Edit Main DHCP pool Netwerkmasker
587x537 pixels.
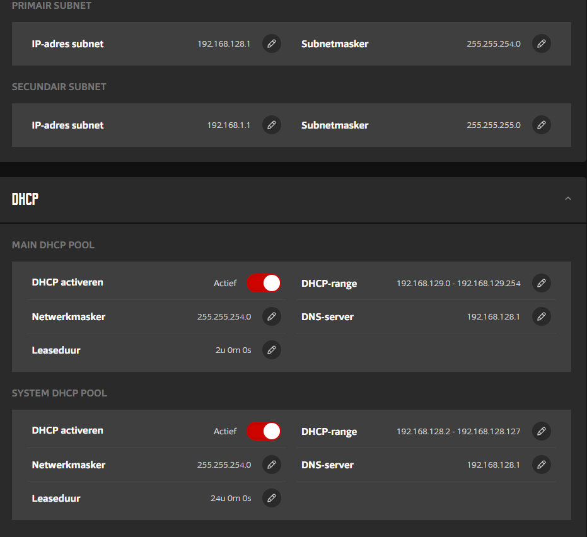click(271, 316)
